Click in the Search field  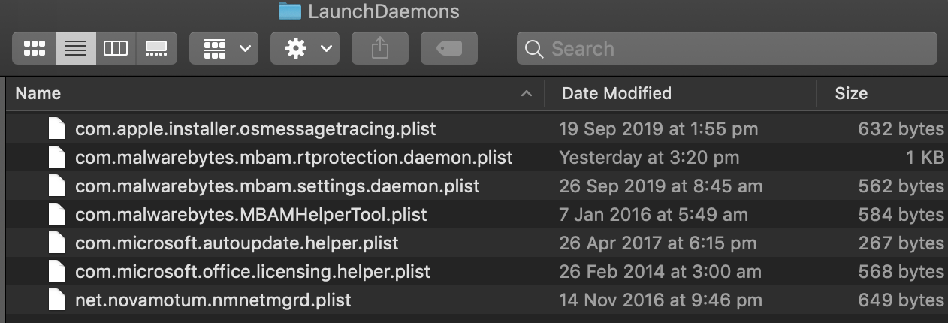(736, 49)
